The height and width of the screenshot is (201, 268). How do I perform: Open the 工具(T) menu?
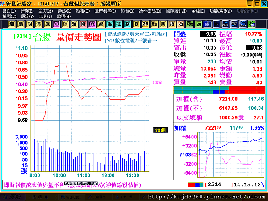tap(45, 17)
